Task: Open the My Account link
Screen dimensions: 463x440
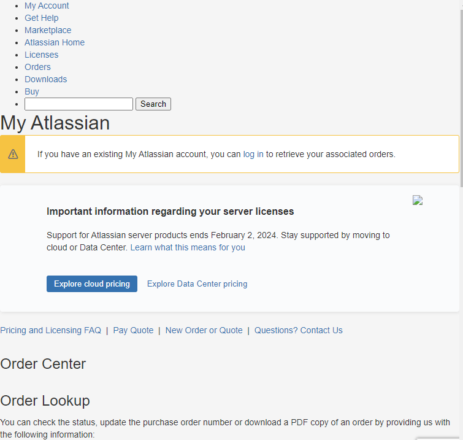Action: (47, 6)
